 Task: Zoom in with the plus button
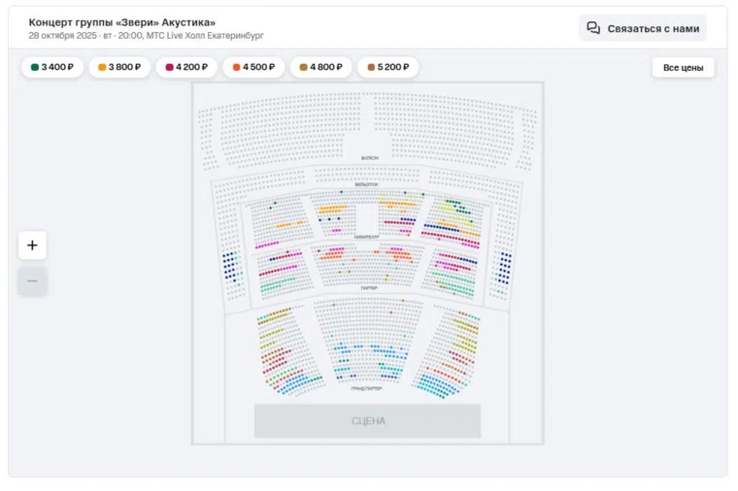point(32,245)
